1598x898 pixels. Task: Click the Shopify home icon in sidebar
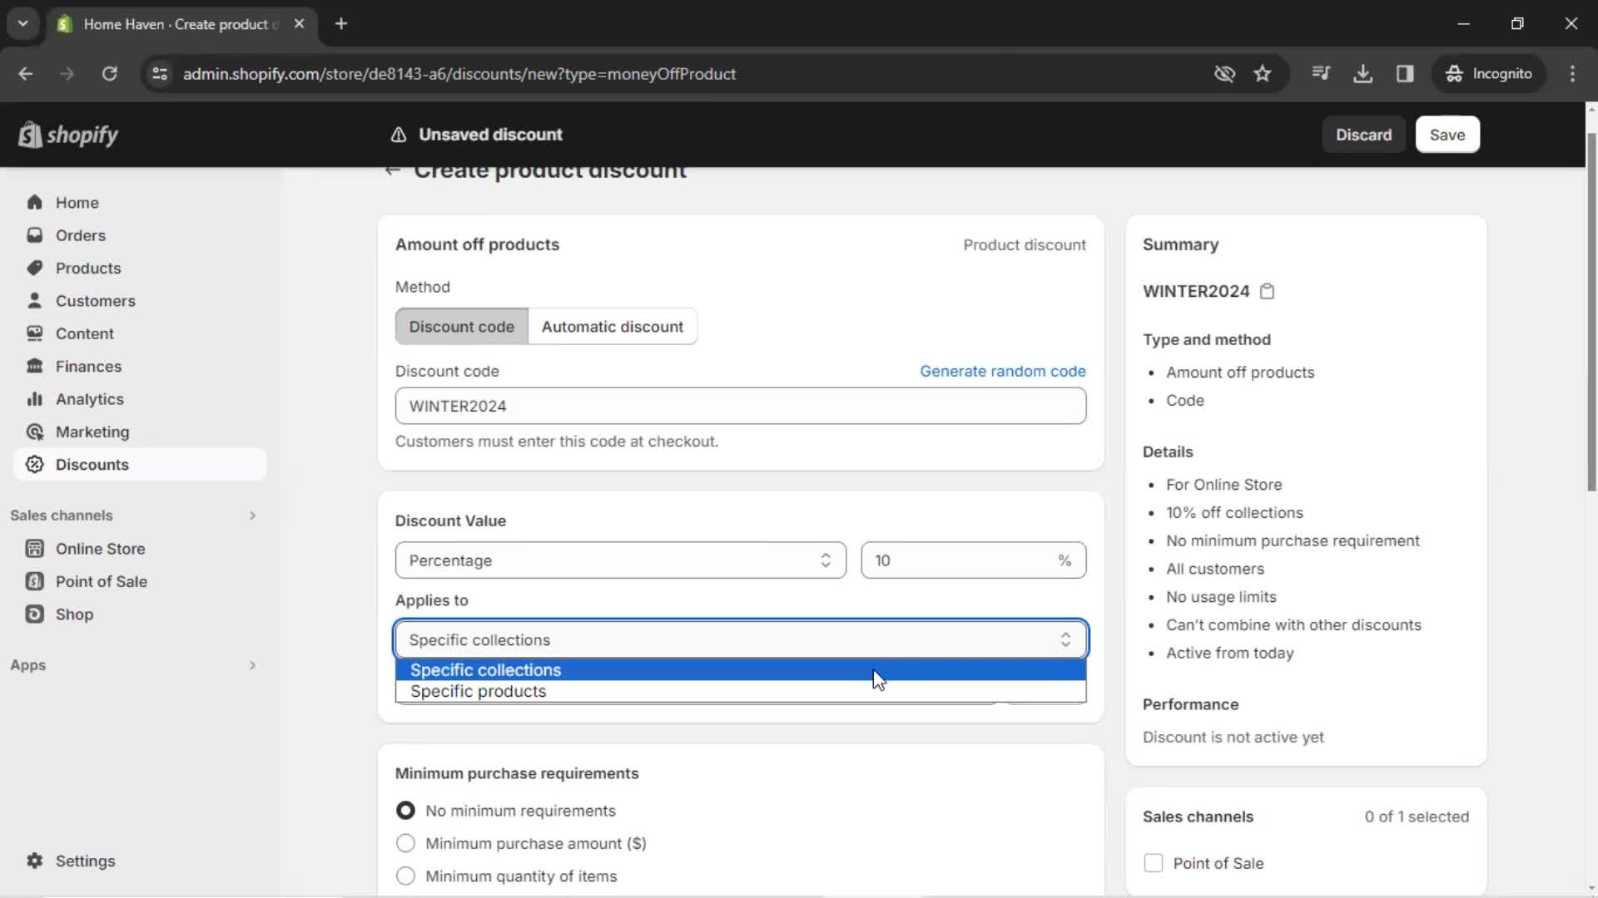(x=34, y=202)
